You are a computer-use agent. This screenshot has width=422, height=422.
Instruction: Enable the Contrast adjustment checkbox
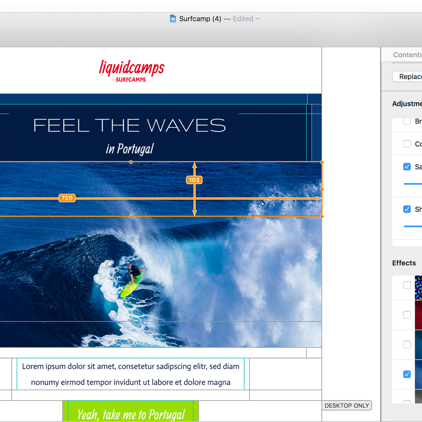tap(407, 144)
